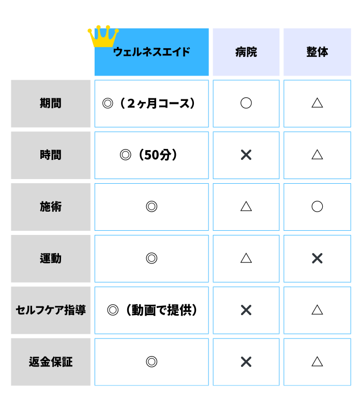
Task: Select the ウェルネスエイド column header
Action: [x=152, y=52]
